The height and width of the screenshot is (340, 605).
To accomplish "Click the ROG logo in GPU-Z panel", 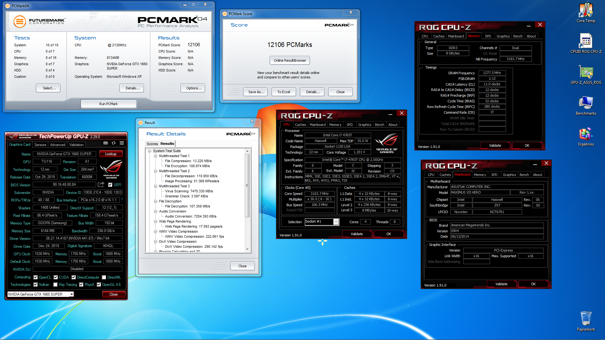I will tap(111, 169).
